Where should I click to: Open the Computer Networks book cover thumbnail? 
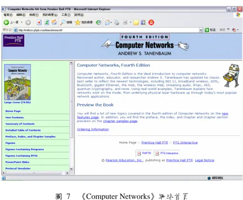[x=18, y=82]
